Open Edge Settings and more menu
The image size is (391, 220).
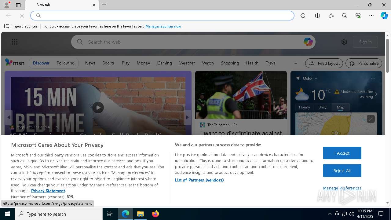pyautogui.click(x=371, y=16)
